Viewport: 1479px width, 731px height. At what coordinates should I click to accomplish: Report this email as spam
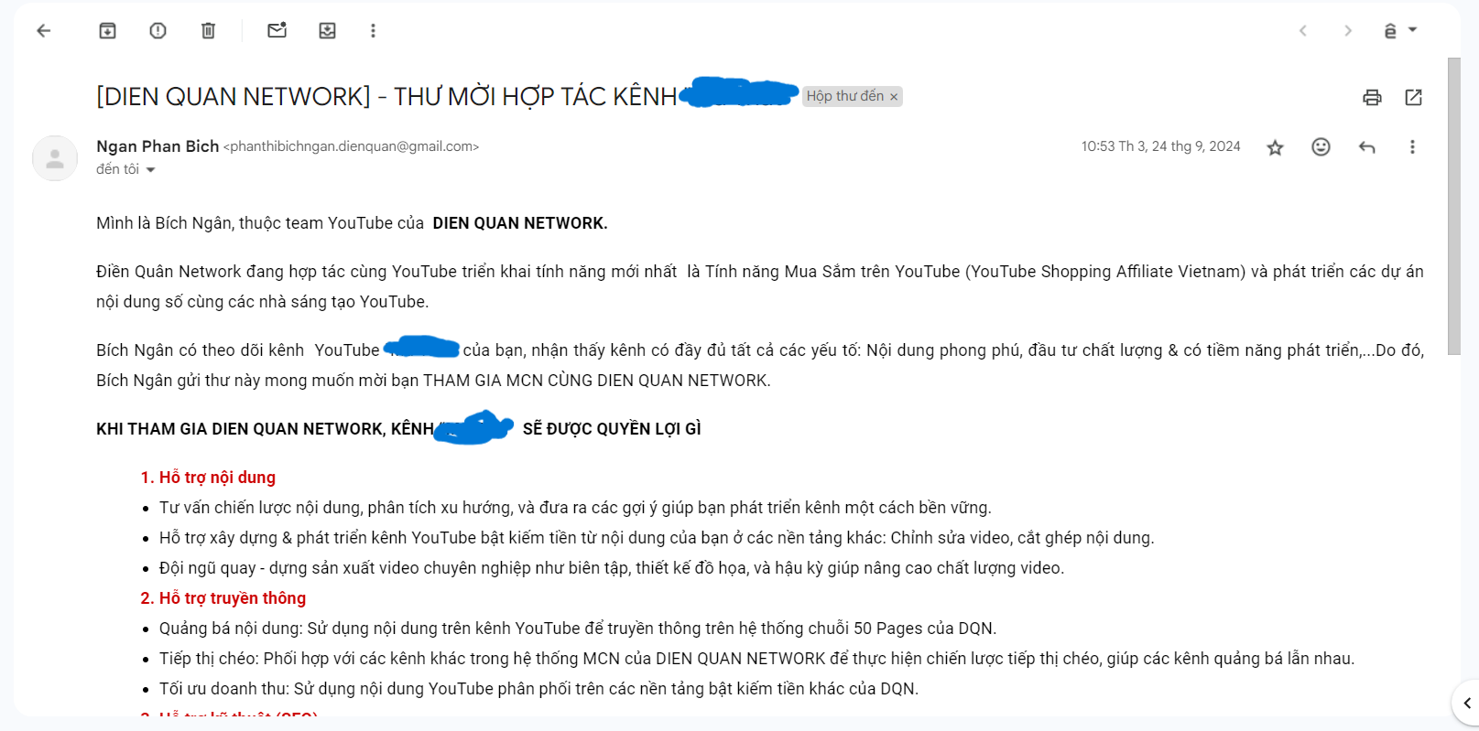click(158, 30)
